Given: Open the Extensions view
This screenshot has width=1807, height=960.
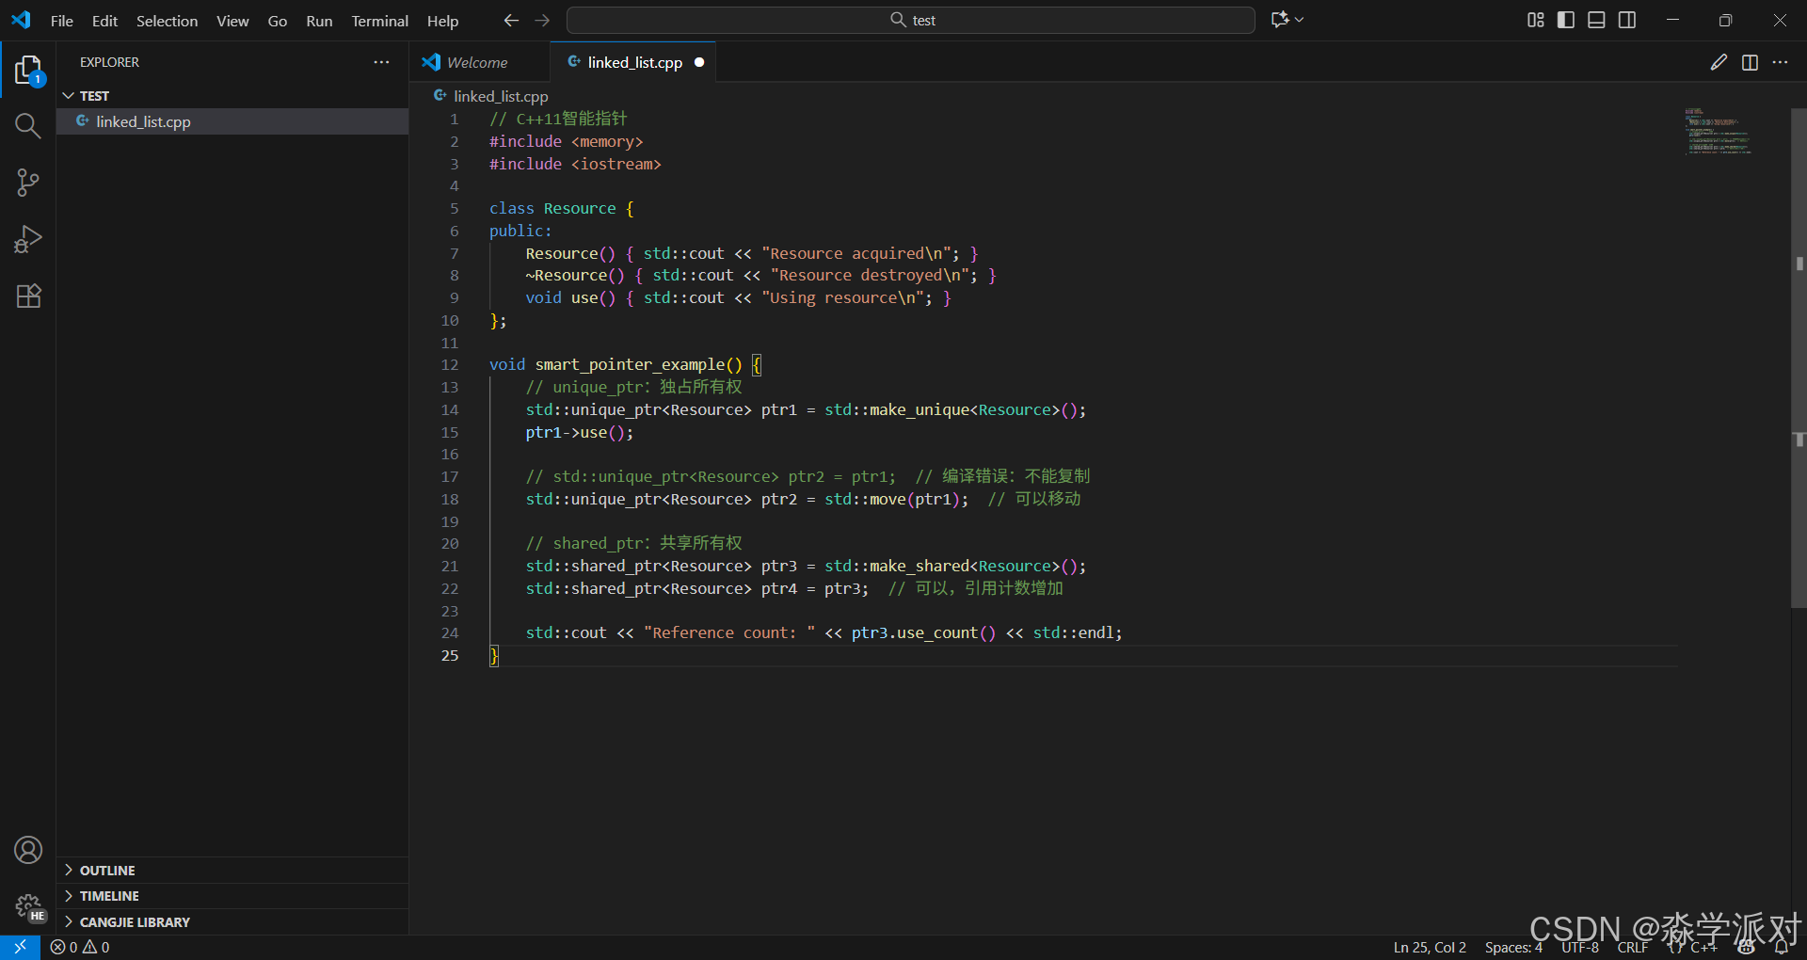Looking at the screenshot, I should (28, 296).
